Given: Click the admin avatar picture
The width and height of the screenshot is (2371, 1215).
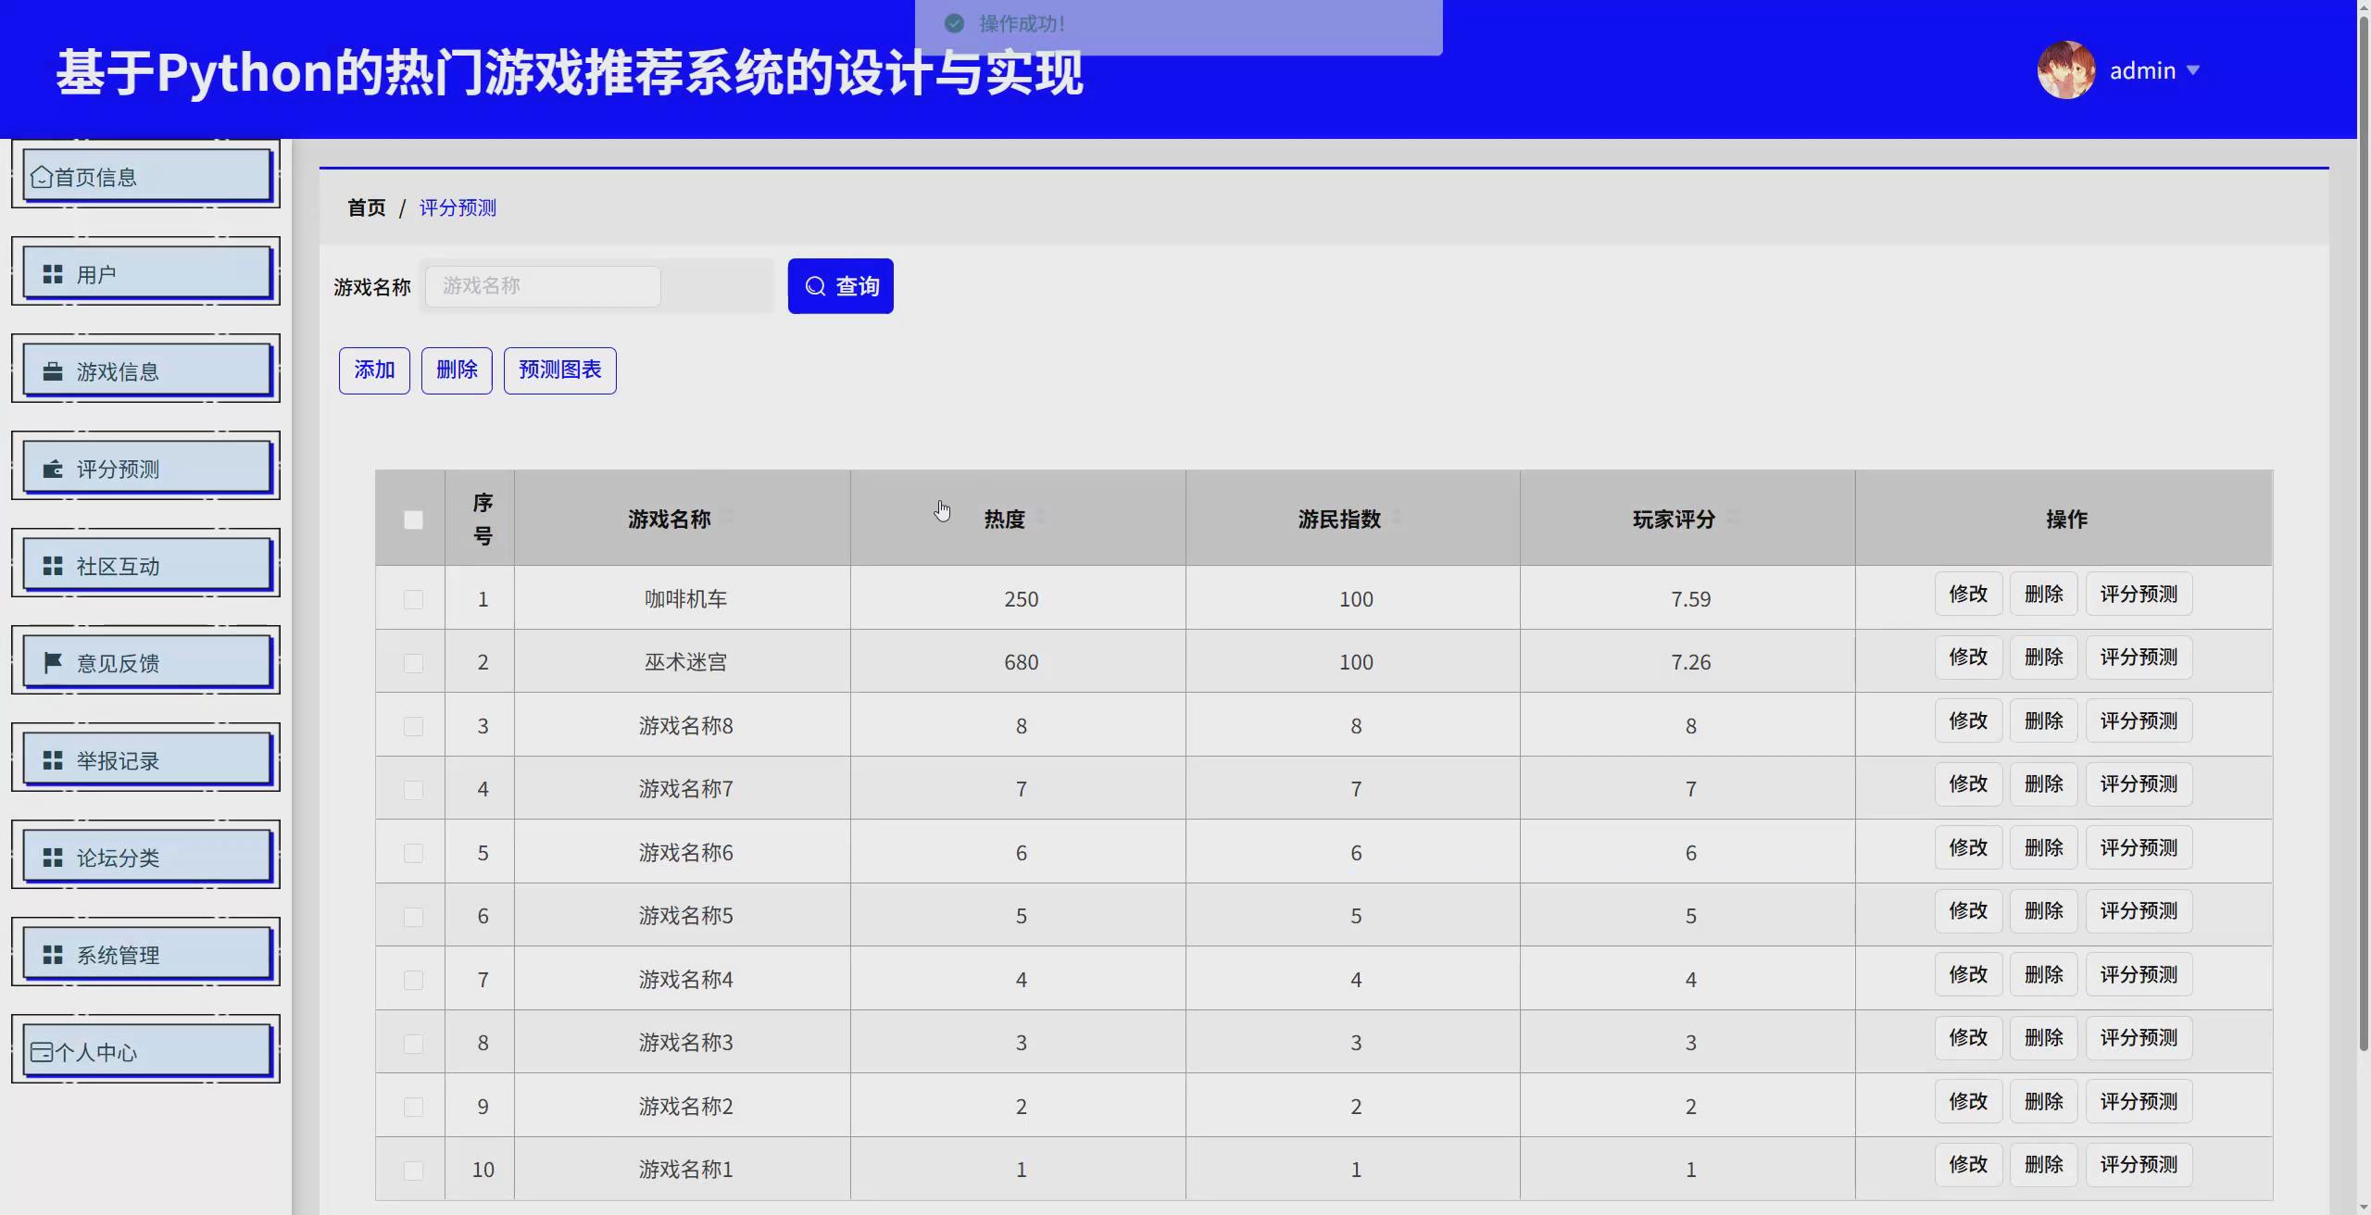Looking at the screenshot, I should pyautogui.click(x=2065, y=70).
